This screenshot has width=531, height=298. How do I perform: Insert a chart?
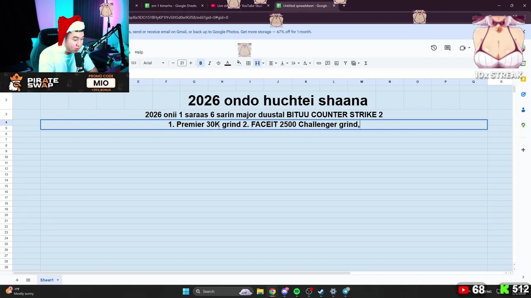[x=336, y=63]
